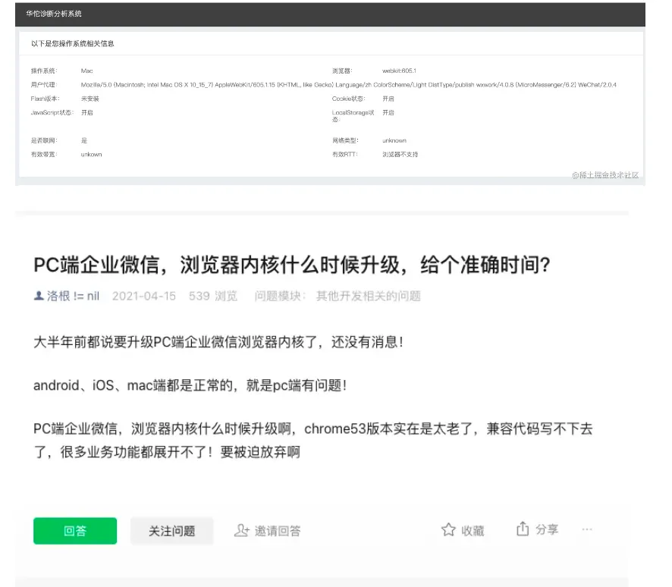Click the 是否联网 value 是
The image size is (672, 587).
(x=84, y=140)
